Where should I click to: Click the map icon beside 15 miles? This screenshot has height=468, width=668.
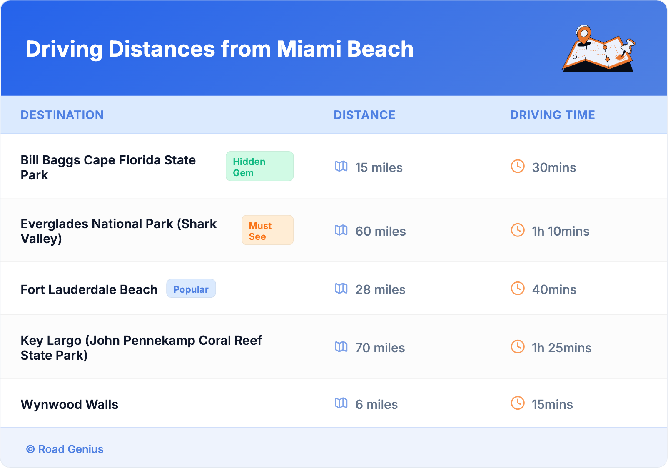[341, 167]
